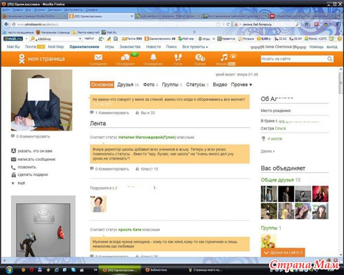
Task: Open the Музыка note icon
Action: [224, 57]
